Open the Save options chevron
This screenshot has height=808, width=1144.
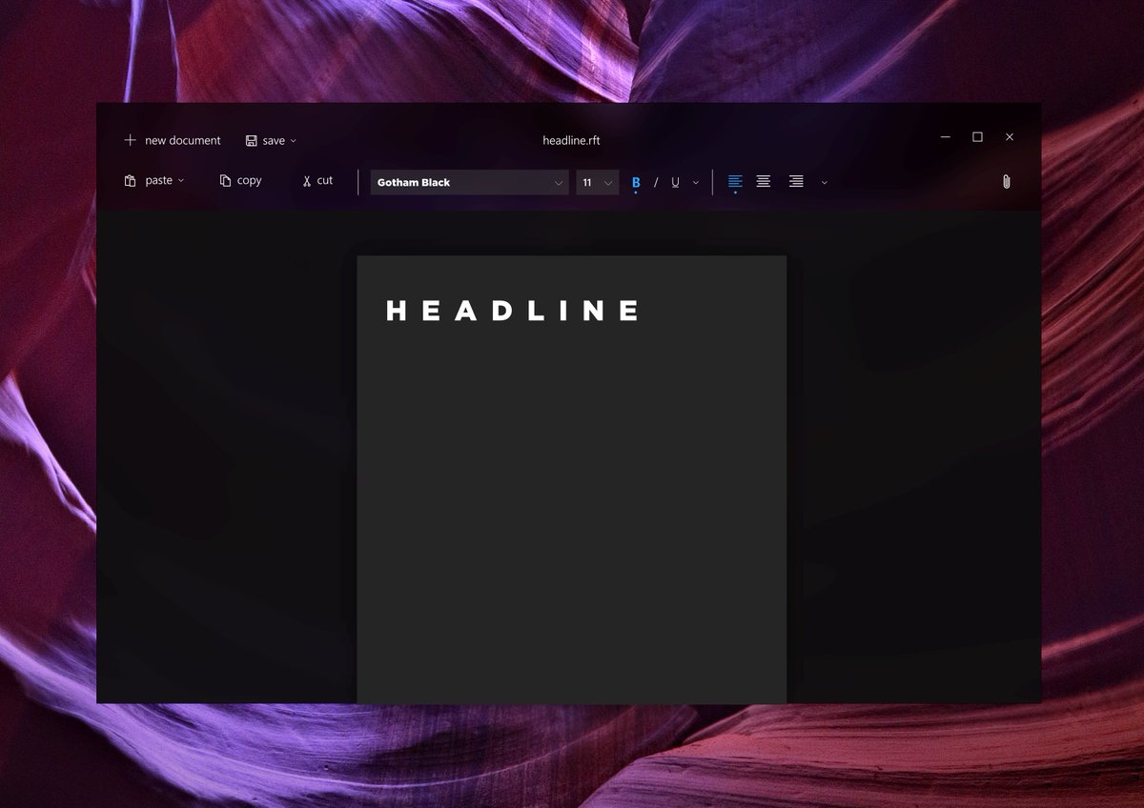coord(294,140)
